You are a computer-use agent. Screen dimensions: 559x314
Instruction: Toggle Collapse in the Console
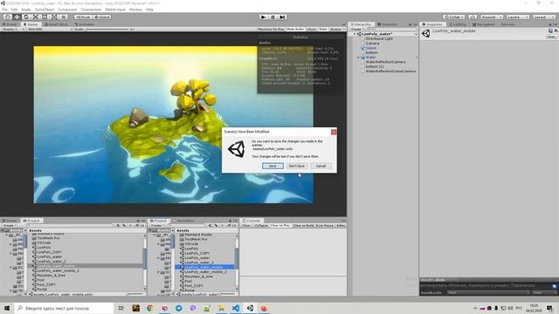tap(261, 225)
